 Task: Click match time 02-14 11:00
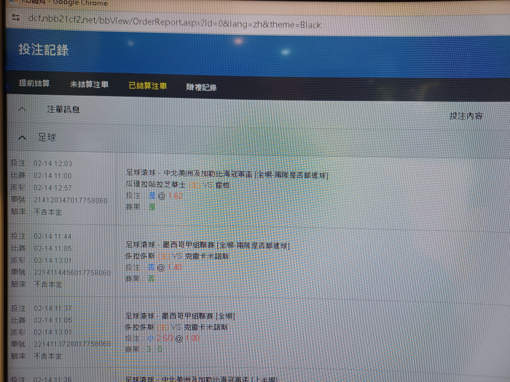[52, 176]
